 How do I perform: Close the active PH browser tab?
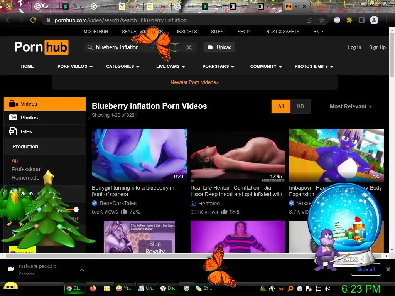[x=304, y=7]
